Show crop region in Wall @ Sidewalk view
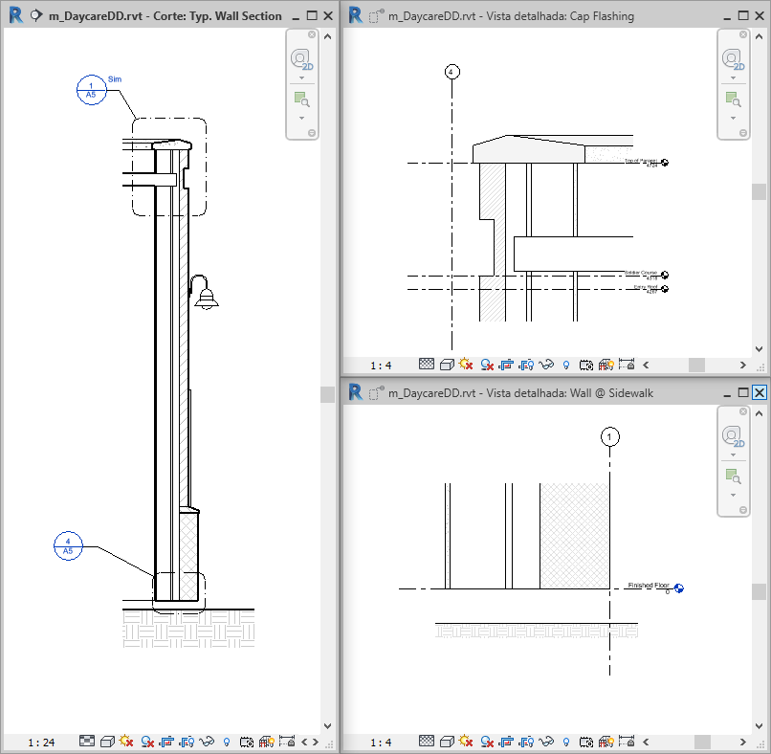Viewport: 771px width, 754px height. [x=526, y=742]
